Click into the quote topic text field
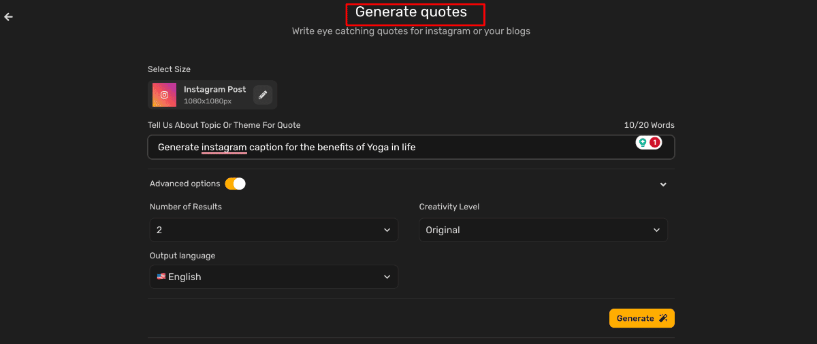 point(477,147)
